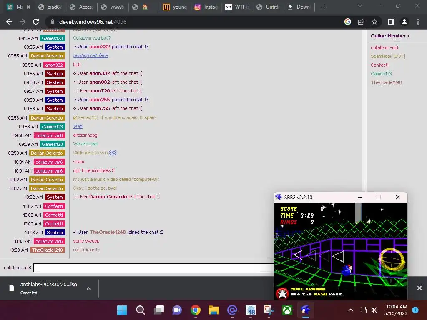
Task: Click the Online Members heading
Action: tap(390, 36)
